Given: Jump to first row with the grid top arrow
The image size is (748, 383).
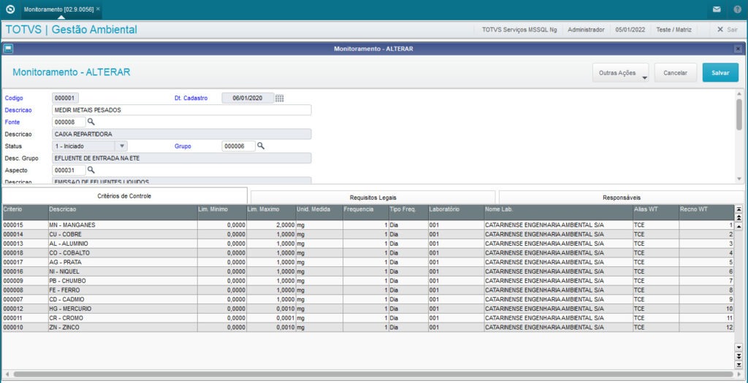Looking at the screenshot, I should 739,209.
